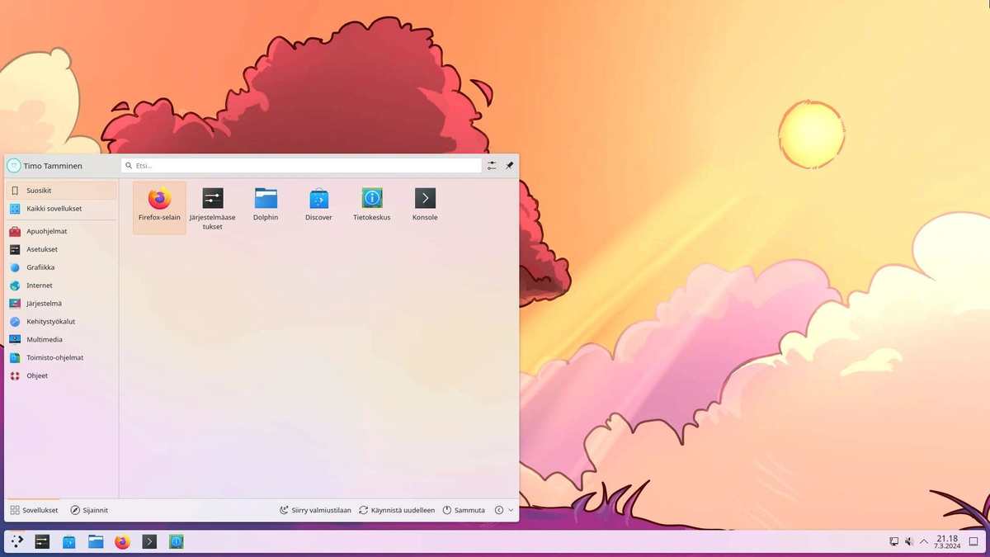Image resolution: width=990 pixels, height=557 pixels.
Task: Switch to the Sijainnit tab
Action: tap(89, 510)
